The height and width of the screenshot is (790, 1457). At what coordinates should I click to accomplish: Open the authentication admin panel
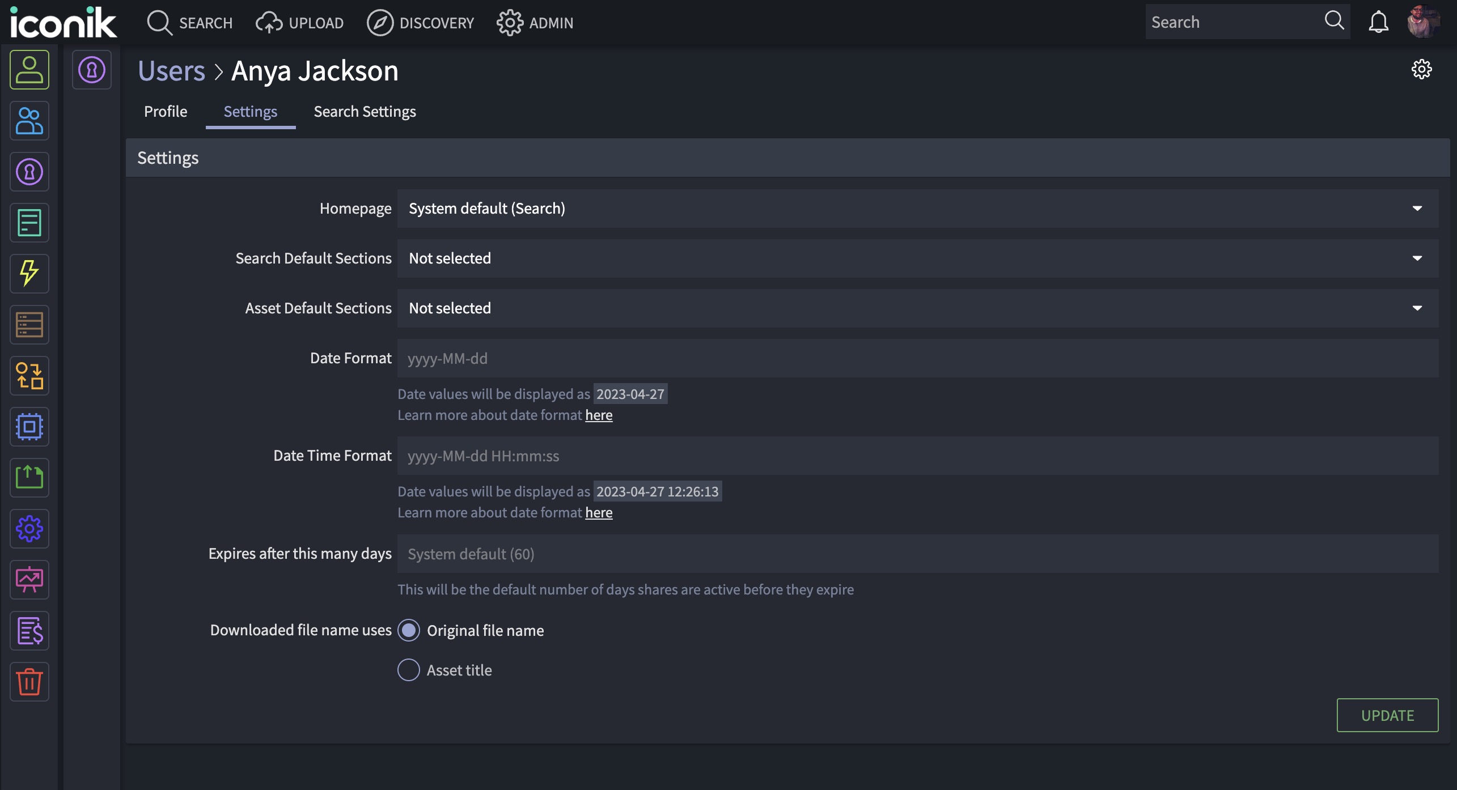pos(29,172)
